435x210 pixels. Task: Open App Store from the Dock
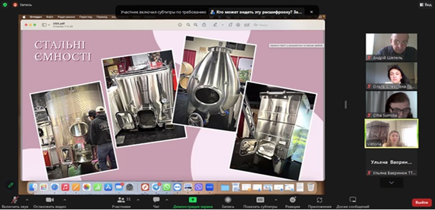coord(108,187)
